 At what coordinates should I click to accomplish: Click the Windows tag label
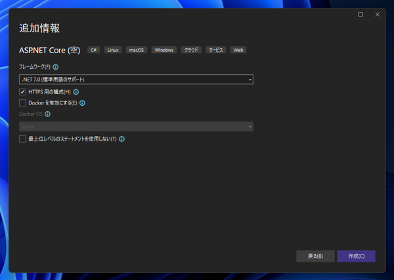click(x=164, y=50)
